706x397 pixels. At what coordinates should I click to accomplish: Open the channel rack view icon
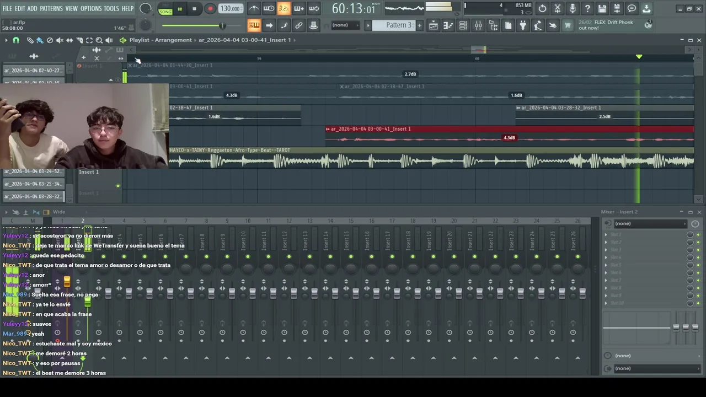[x=463, y=25]
